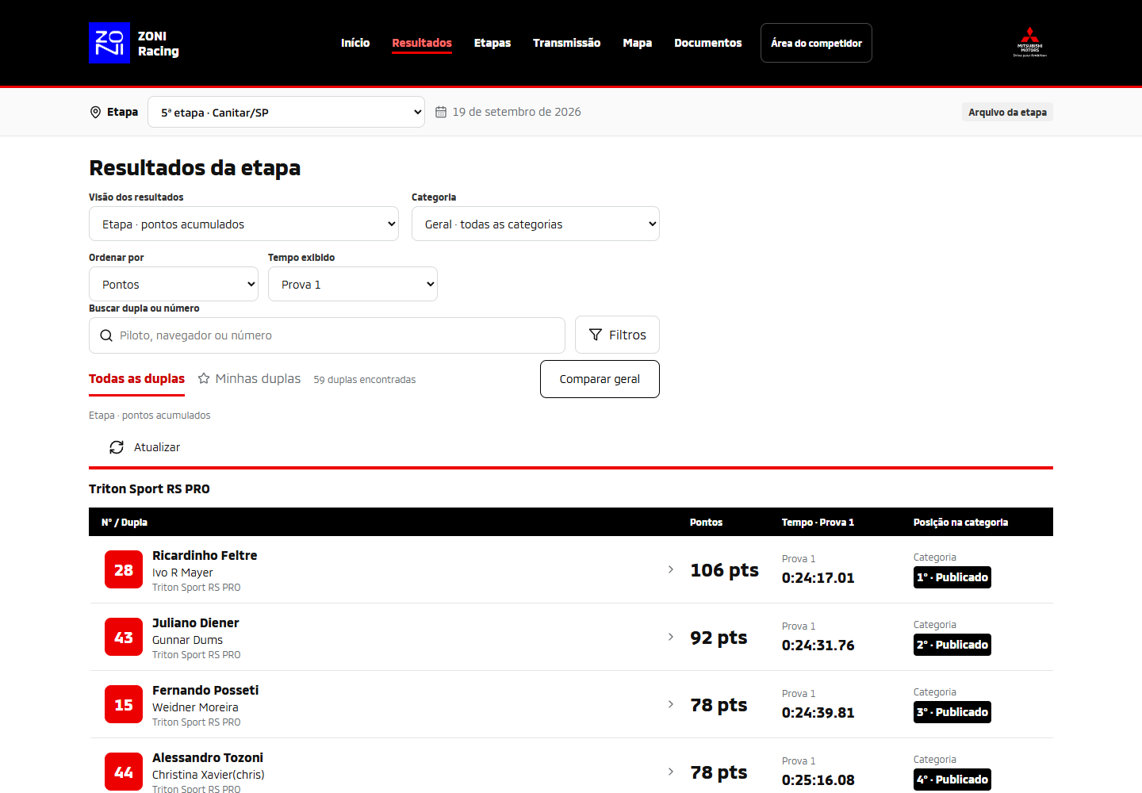Open Resultados navigation item
1142x793 pixels.
coord(422,43)
